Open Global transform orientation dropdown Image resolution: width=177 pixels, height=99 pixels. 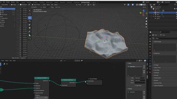pyautogui.click(x=79, y=5)
